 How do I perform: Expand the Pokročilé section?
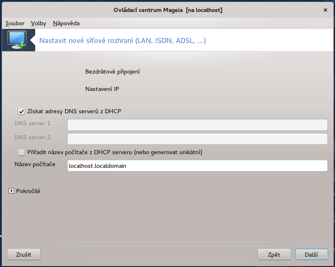(12, 191)
